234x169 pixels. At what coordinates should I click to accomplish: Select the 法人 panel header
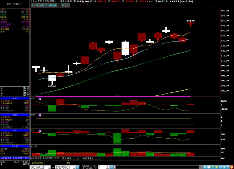click(x=15, y=130)
